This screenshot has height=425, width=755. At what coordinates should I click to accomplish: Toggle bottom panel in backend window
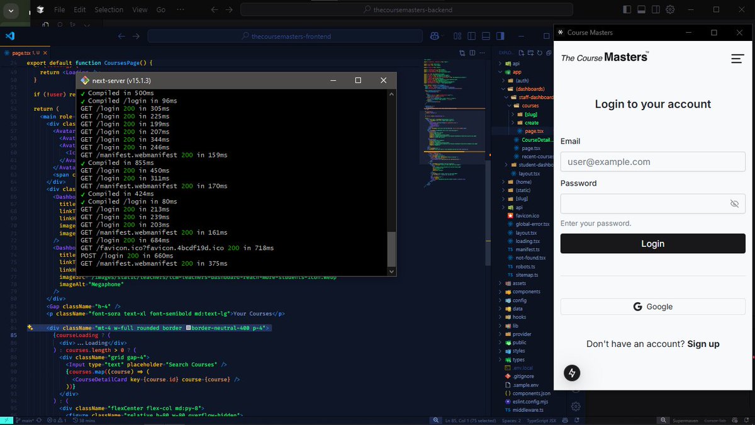tap(641, 9)
